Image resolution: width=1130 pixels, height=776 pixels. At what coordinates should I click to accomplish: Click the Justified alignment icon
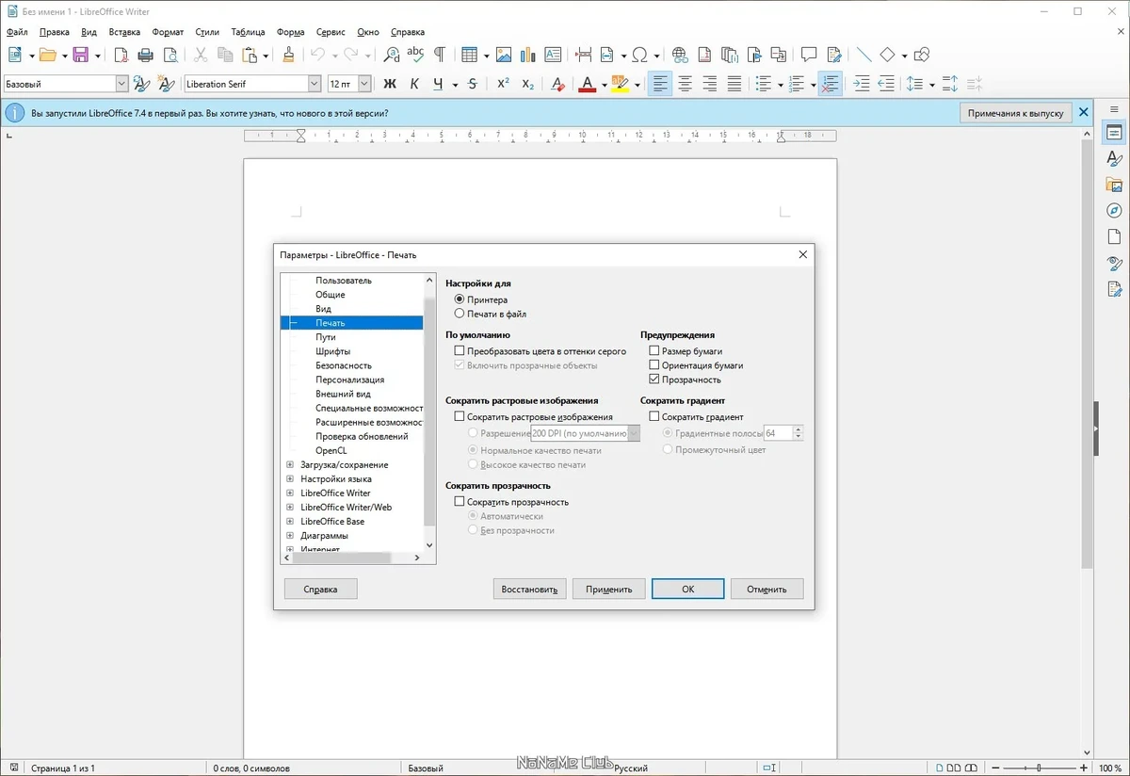click(734, 84)
